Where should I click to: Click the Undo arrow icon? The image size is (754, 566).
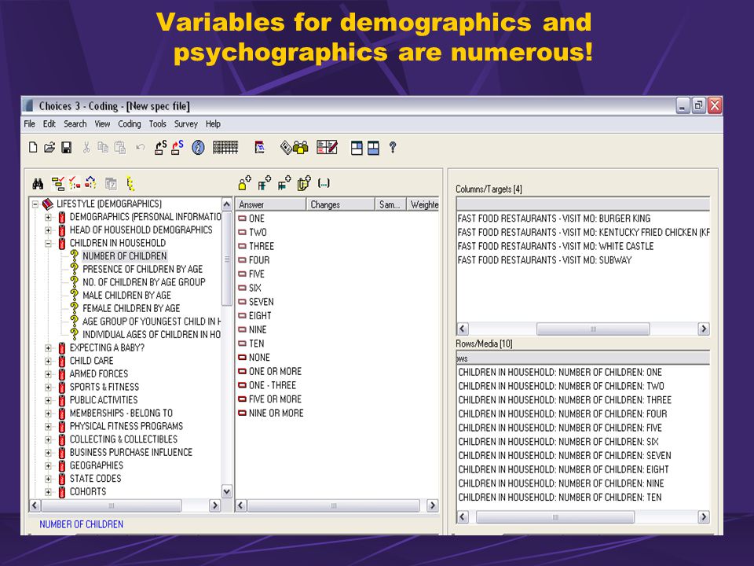click(140, 147)
